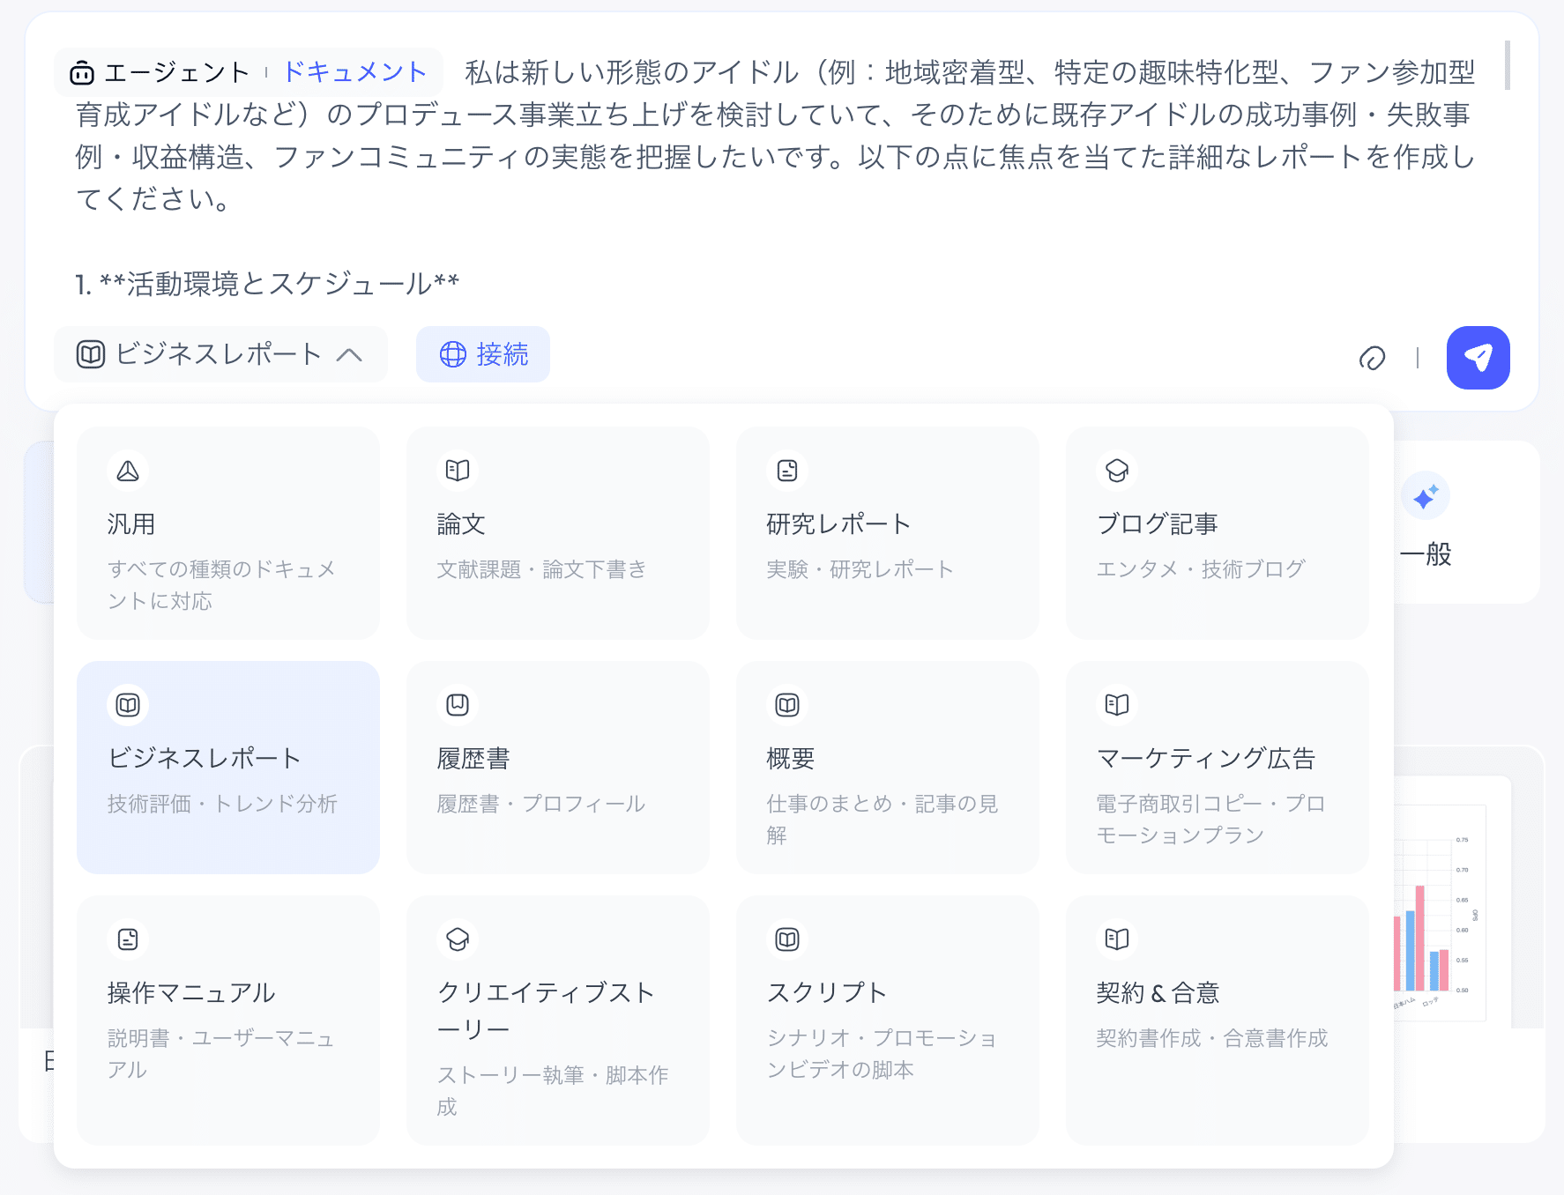The height and width of the screenshot is (1195, 1564).
Task: Click the chevron arrow beside ビジネスレポート
Action: click(x=349, y=354)
